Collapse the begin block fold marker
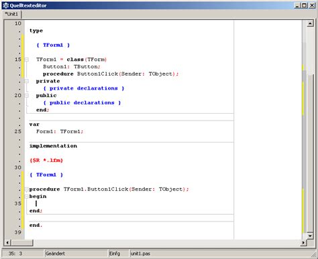Screen dimensions: 318x259 coord(26,197)
